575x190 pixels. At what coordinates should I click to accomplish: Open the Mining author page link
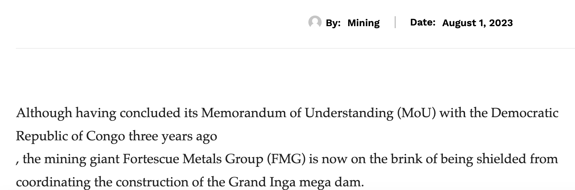click(363, 23)
